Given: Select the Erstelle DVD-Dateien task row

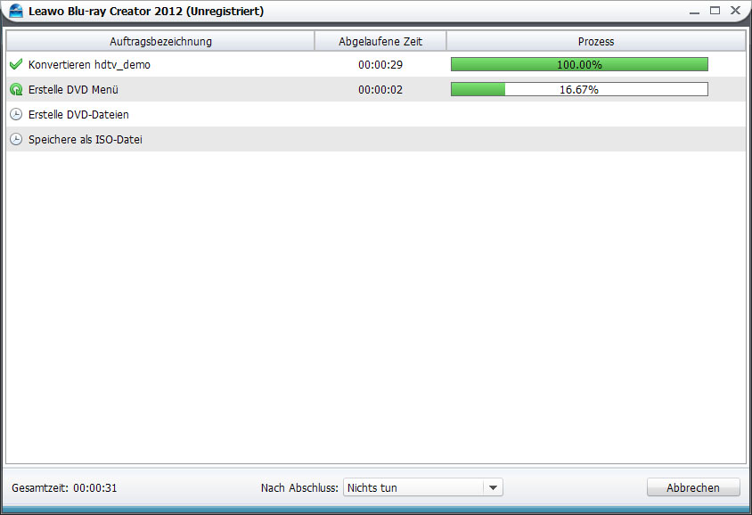Looking at the screenshot, I should 376,114.
